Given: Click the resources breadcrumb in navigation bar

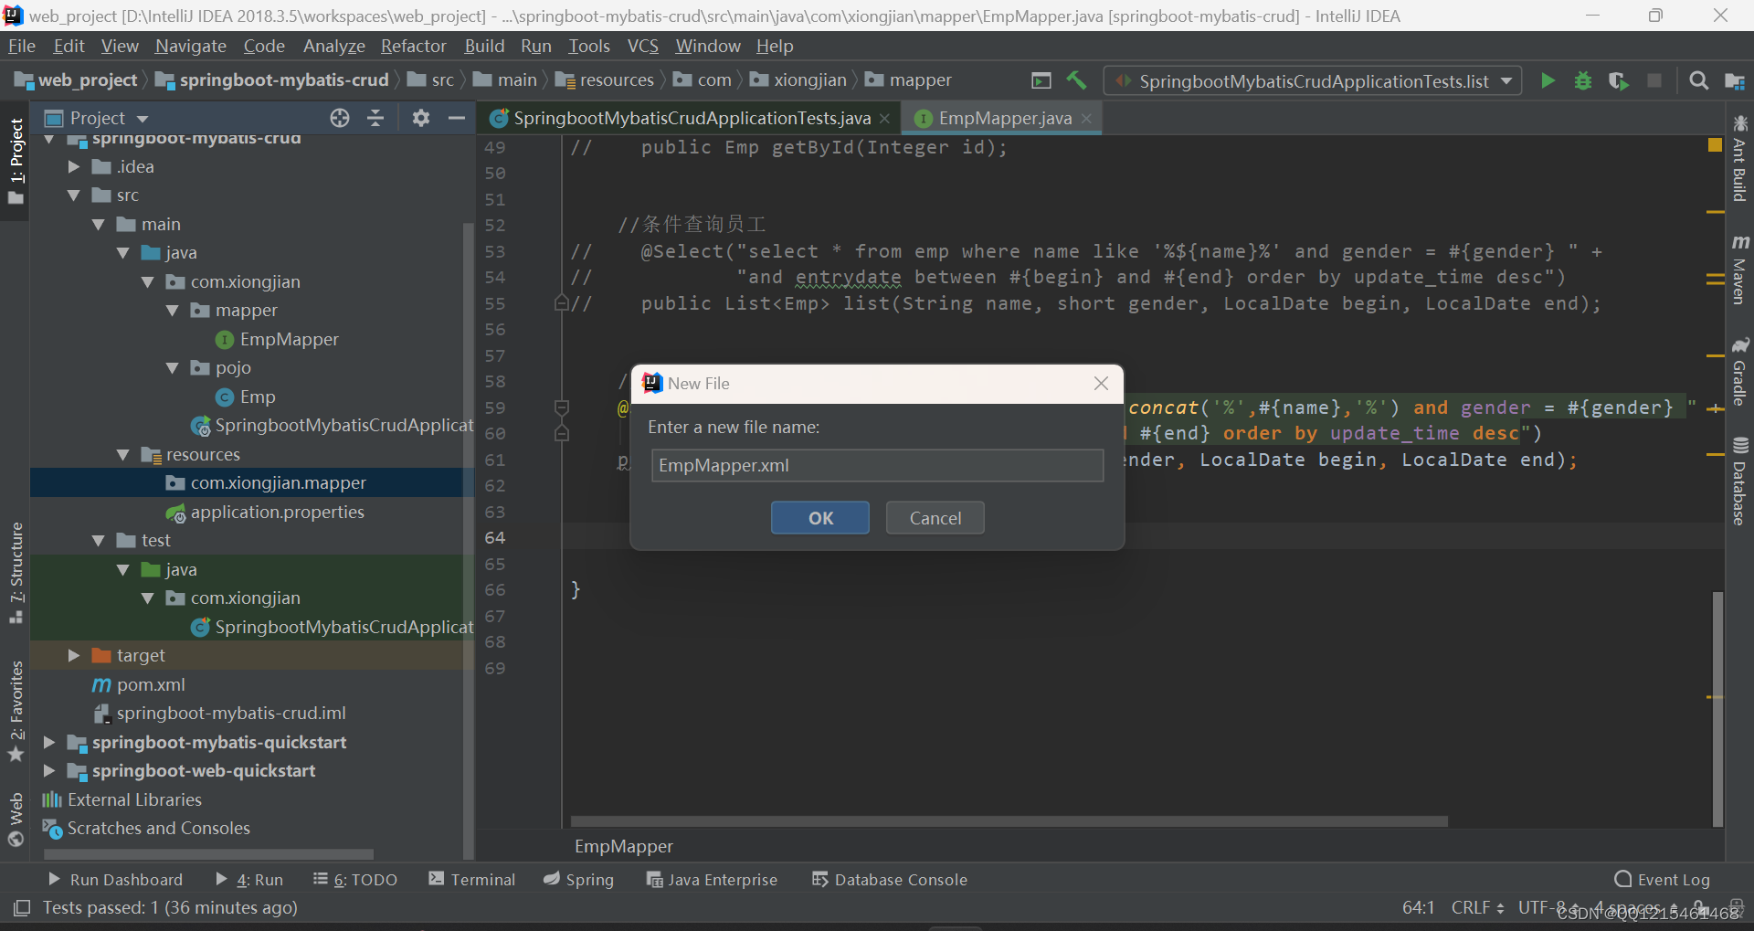Looking at the screenshot, I should tap(617, 80).
